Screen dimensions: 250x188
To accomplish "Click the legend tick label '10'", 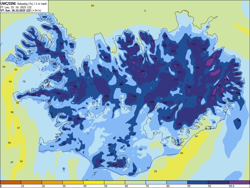I will 22,186.
